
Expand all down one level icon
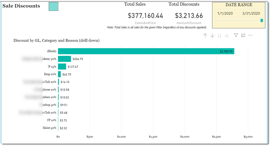tap(227, 35)
